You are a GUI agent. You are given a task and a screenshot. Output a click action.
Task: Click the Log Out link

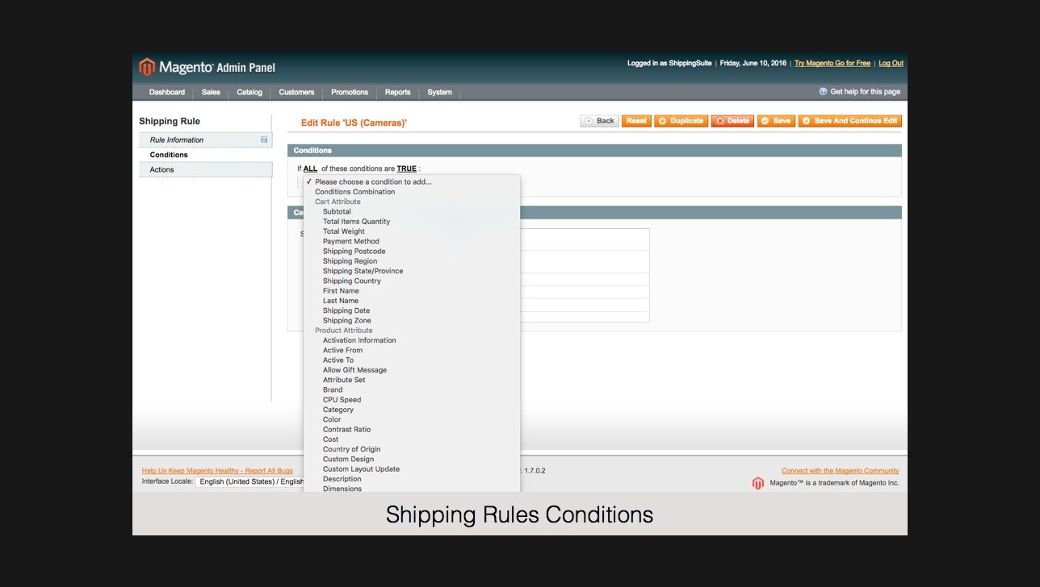point(891,64)
